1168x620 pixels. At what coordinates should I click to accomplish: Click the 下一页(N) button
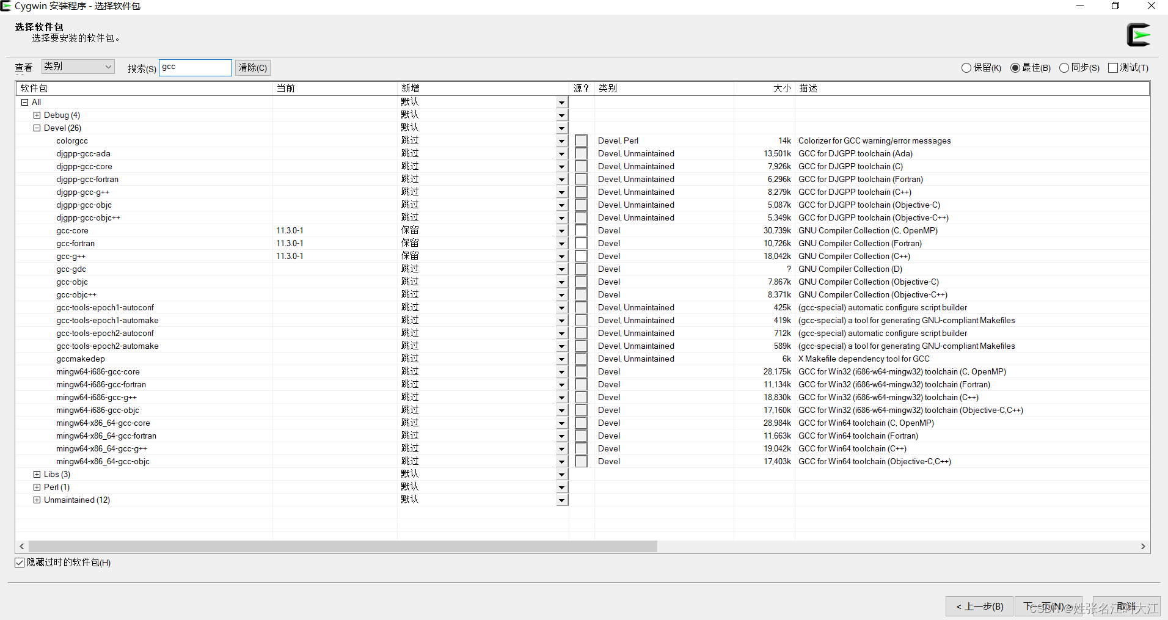tap(1048, 606)
